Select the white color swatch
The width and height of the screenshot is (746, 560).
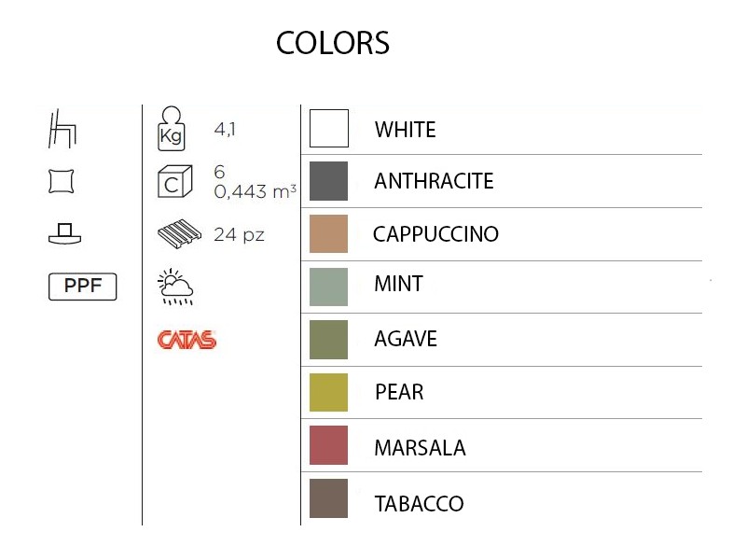[328, 129]
